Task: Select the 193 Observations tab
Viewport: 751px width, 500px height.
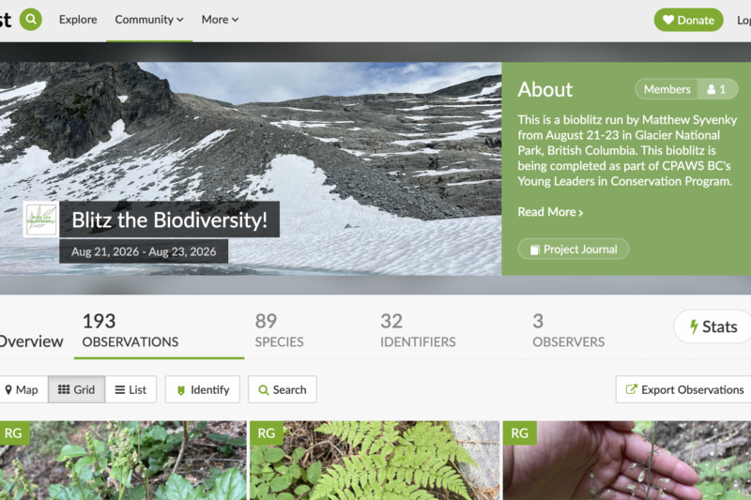Action: point(159,330)
